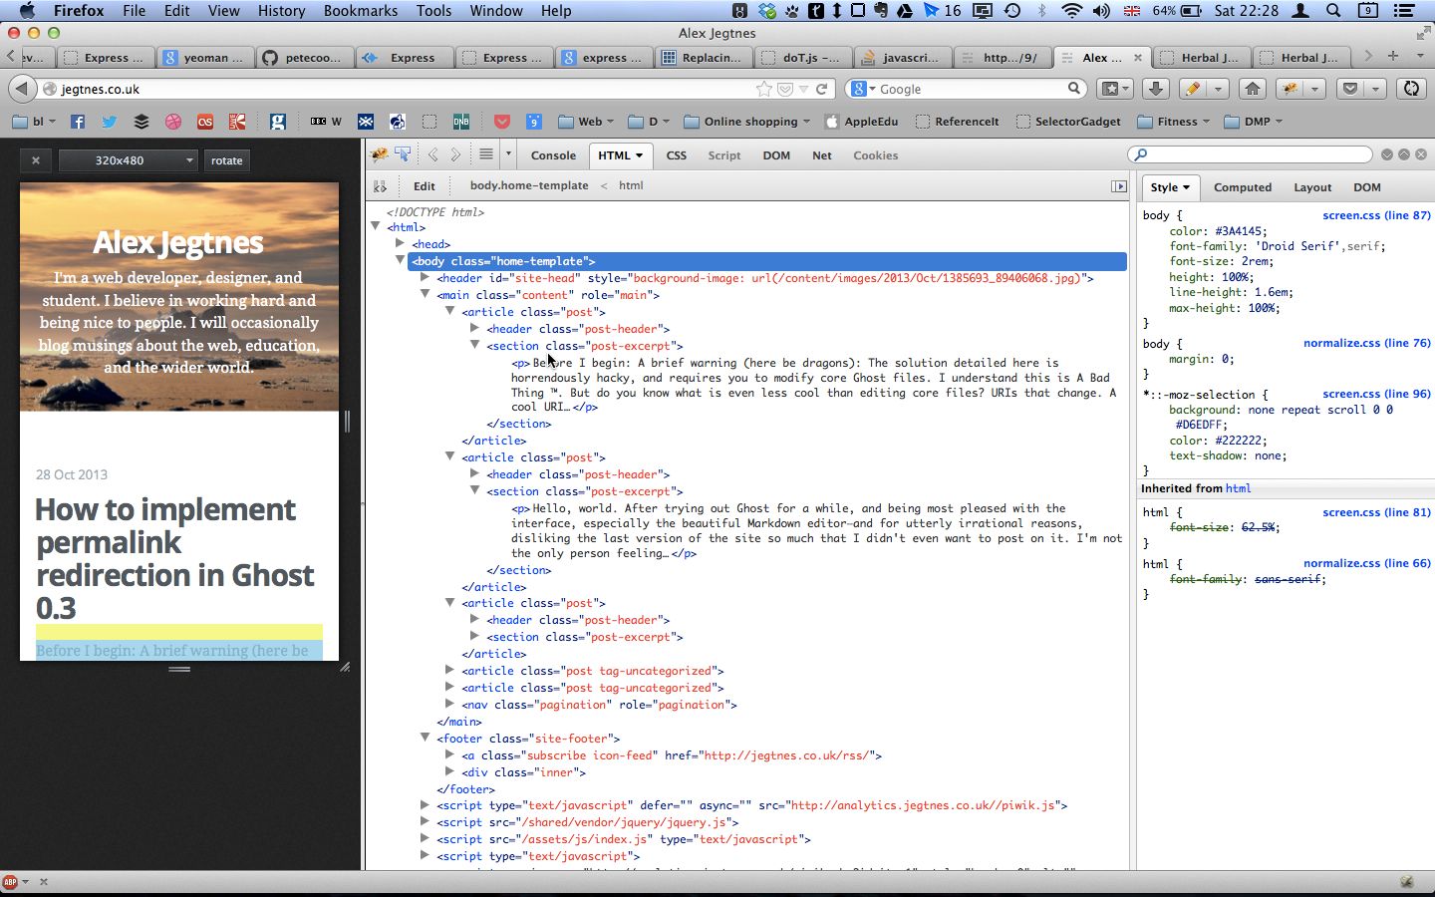Open the 'Online shopping' bookmarks folder
Image resolution: width=1435 pixels, height=897 pixels.
click(747, 122)
